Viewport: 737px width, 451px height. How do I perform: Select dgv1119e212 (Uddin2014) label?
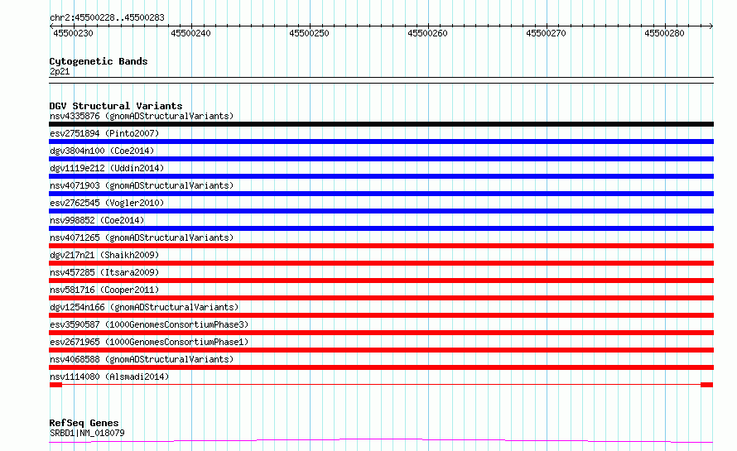tap(107, 168)
